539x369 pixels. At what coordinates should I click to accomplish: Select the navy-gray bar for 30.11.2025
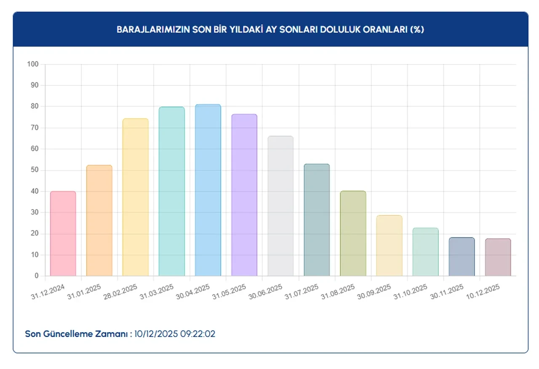[462, 257]
